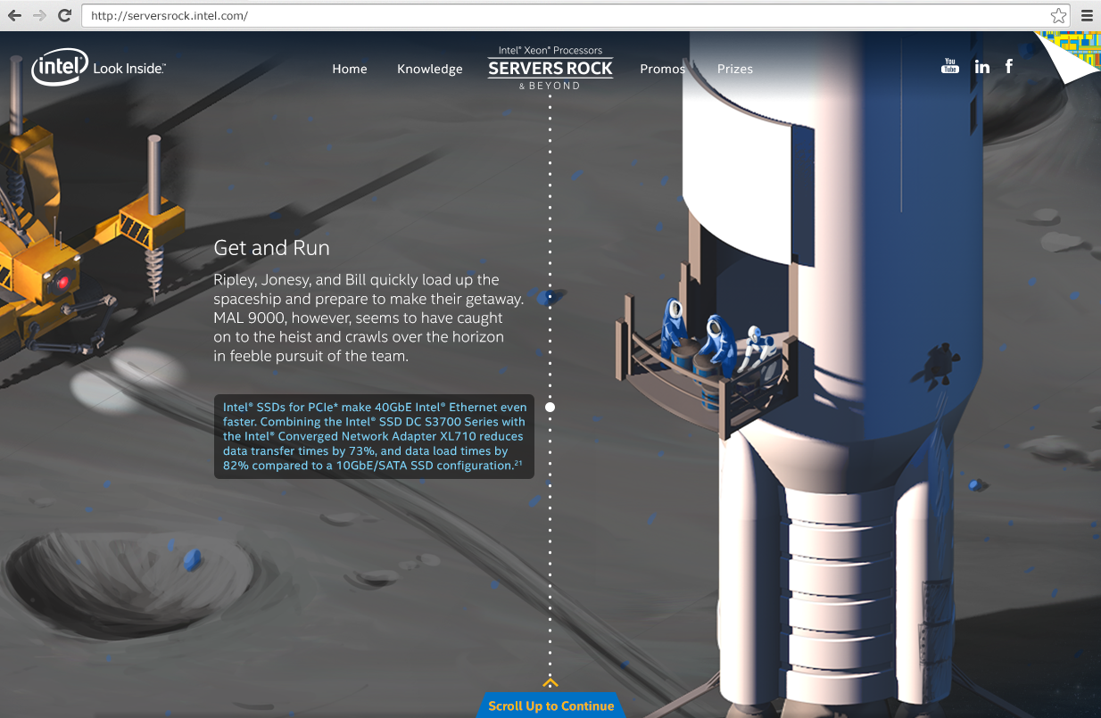Open the Knowledge nav item
The width and height of the screenshot is (1101, 718).
click(430, 69)
